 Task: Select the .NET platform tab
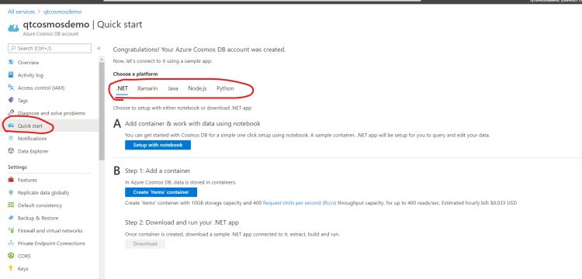(122, 88)
